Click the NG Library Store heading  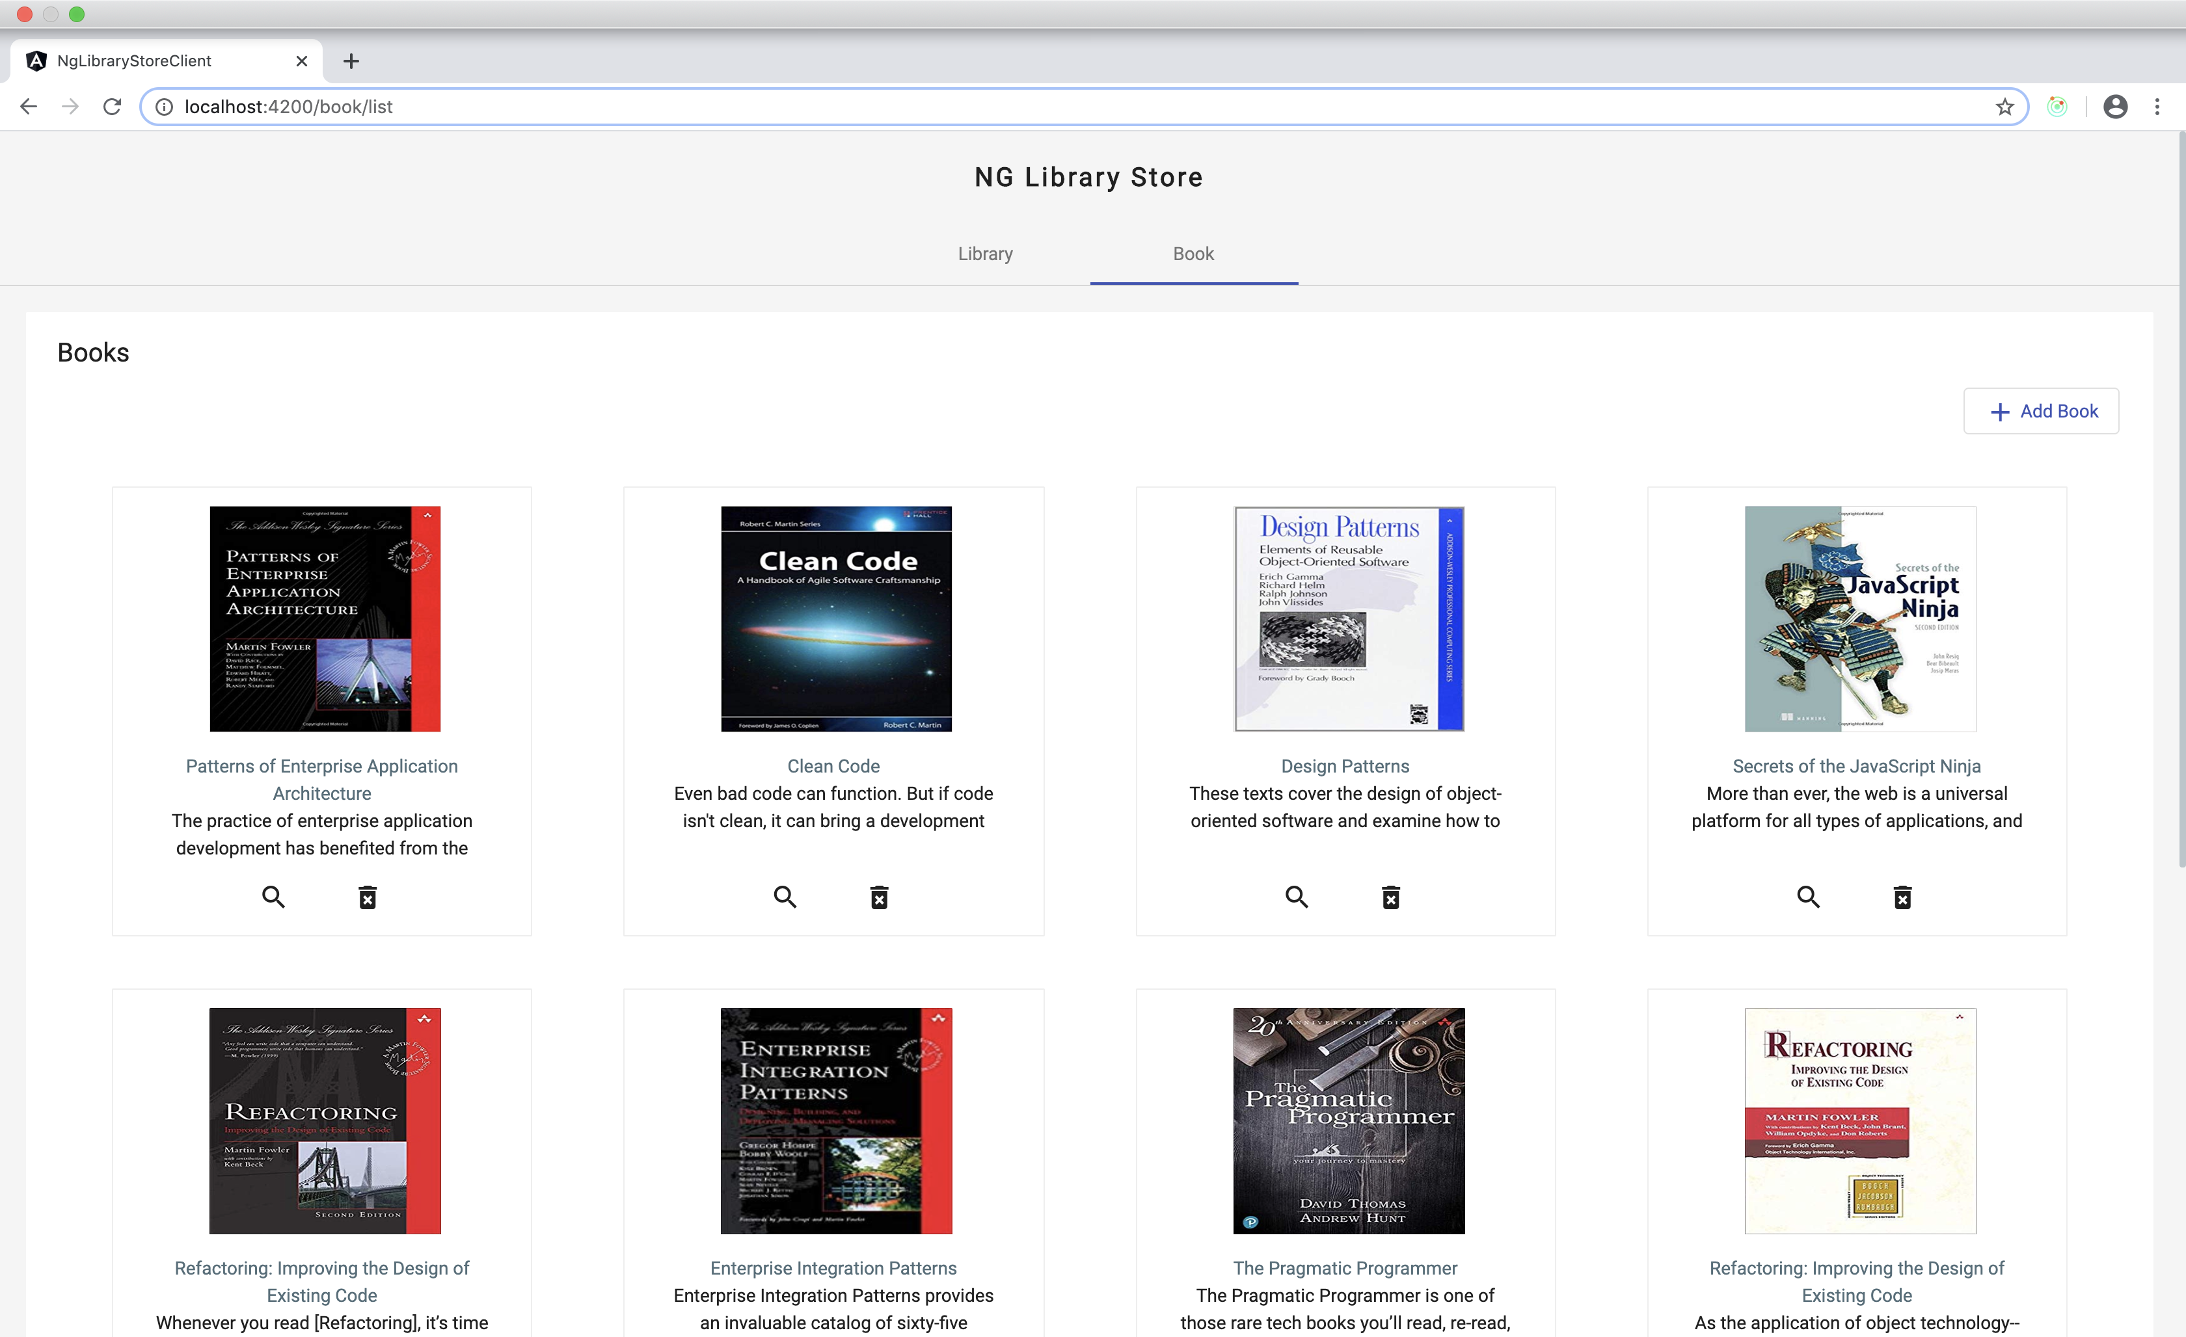1088,178
